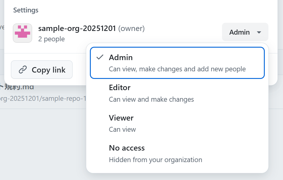Choose Hidden from your organization entry
This screenshot has width=283, height=180.
pos(155,160)
